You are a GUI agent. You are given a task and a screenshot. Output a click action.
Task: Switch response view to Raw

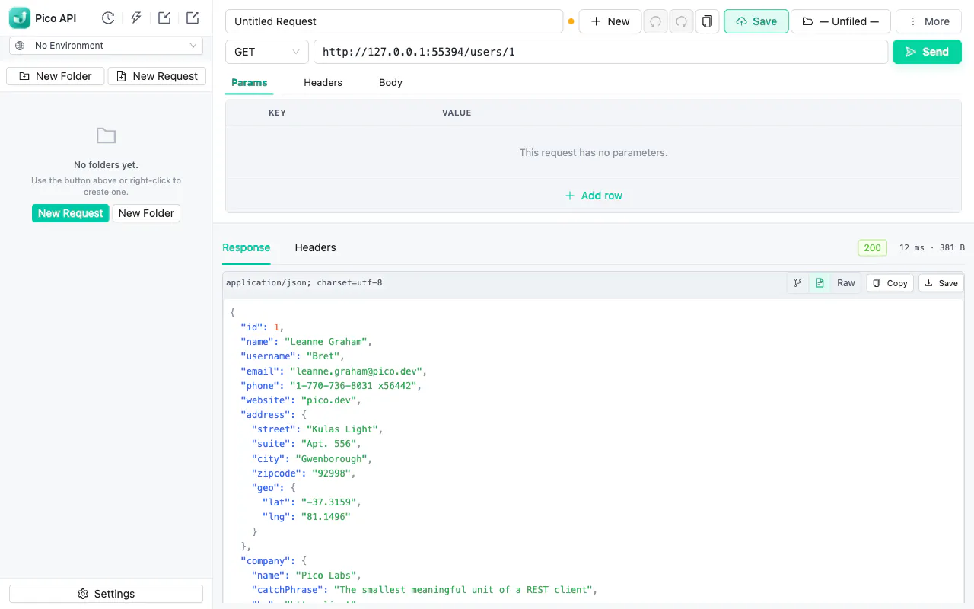(x=846, y=283)
